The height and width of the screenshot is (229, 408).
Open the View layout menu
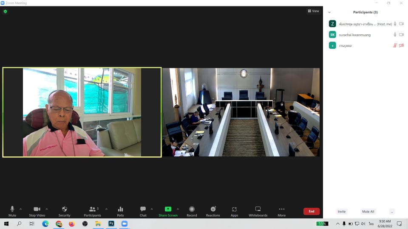(313, 11)
